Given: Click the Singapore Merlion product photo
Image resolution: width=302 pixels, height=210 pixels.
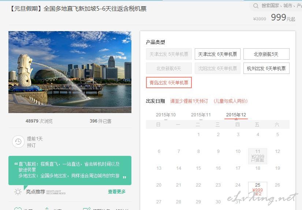Looking at the screenshot, I should 70,72.
